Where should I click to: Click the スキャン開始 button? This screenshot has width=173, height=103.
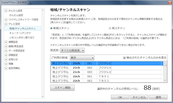(62, 88)
